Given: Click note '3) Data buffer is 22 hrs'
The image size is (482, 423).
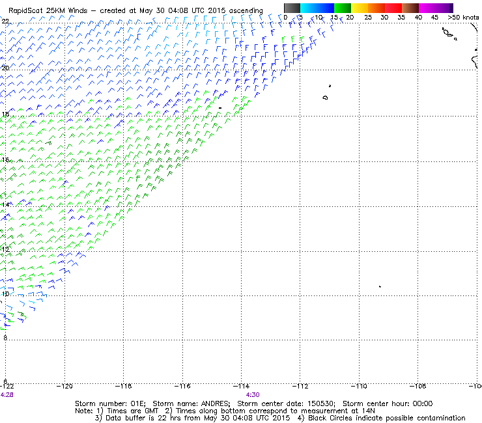Looking at the screenshot, I should coord(137,418).
